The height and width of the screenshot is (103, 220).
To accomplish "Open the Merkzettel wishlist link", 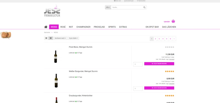I will (x=141, y=1).
